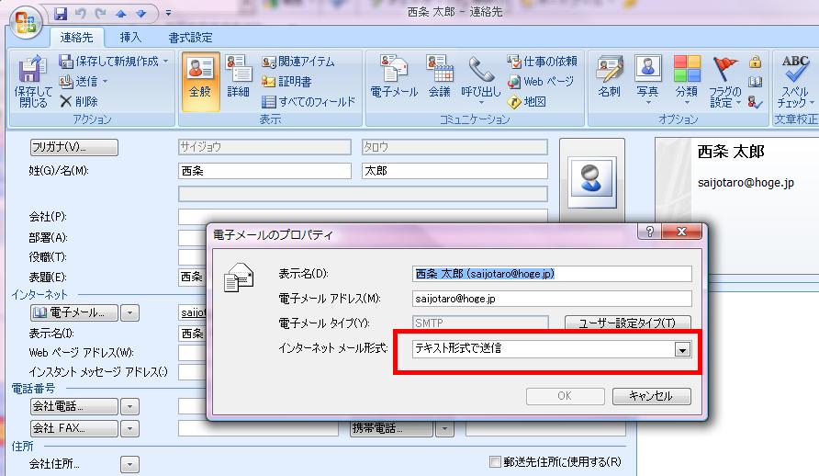This screenshot has height=476, width=819.
Task: Click the Meeting (会議) icon
Action: [x=439, y=79]
